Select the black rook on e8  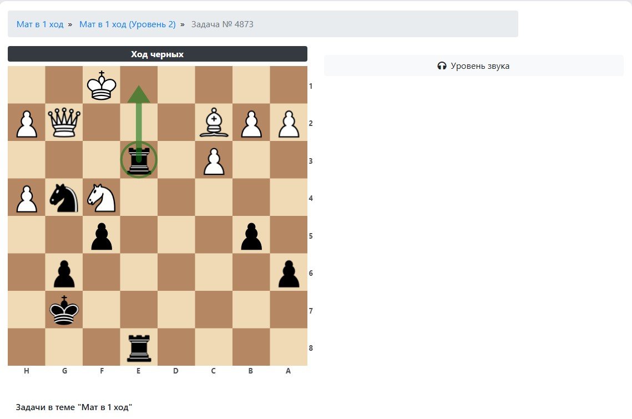click(139, 347)
